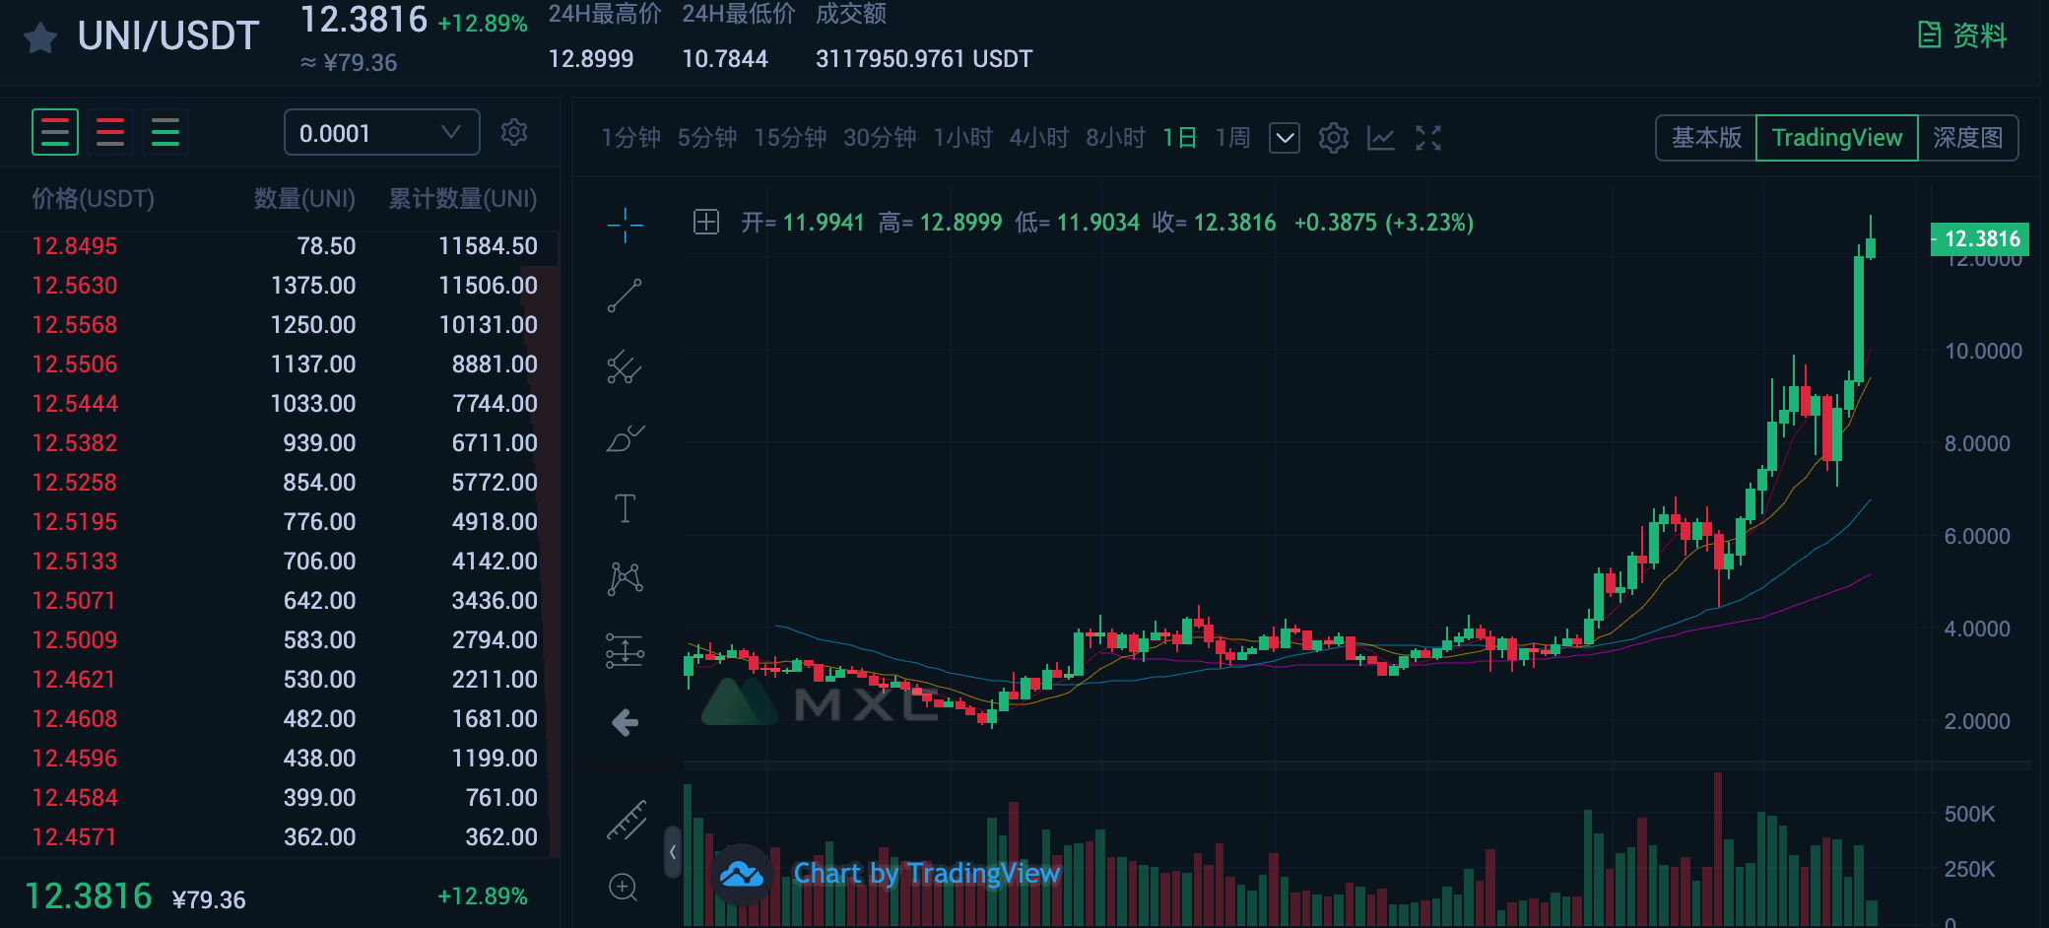Viewport: 2049px width, 928px height.
Task: Click the 成交额 value 3117950.9761 USDT
Action: (x=924, y=59)
